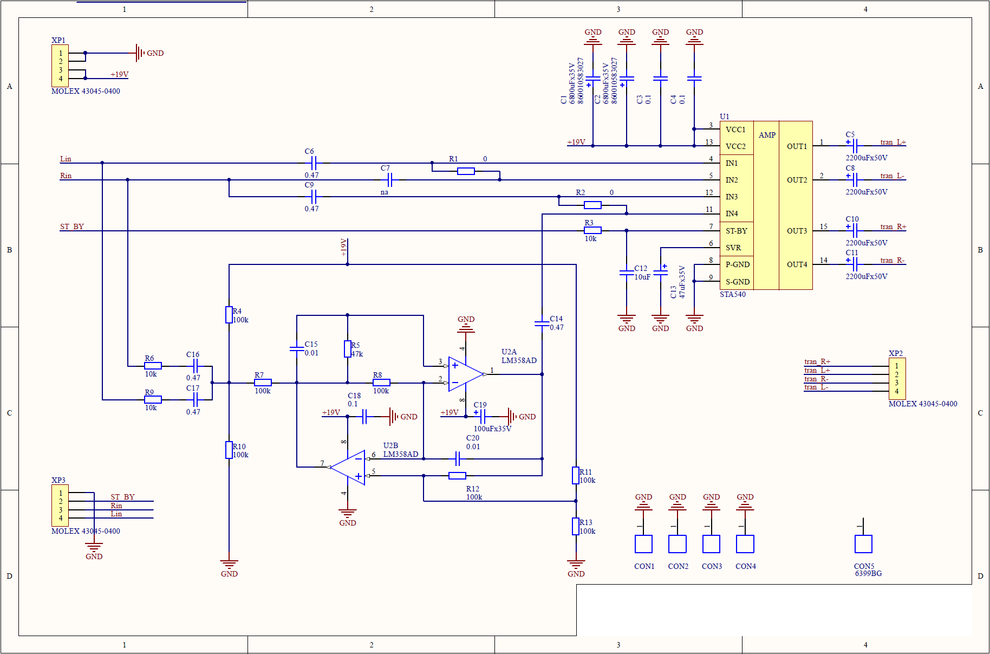Select the OUT3 pin label on U1

click(x=797, y=231)
